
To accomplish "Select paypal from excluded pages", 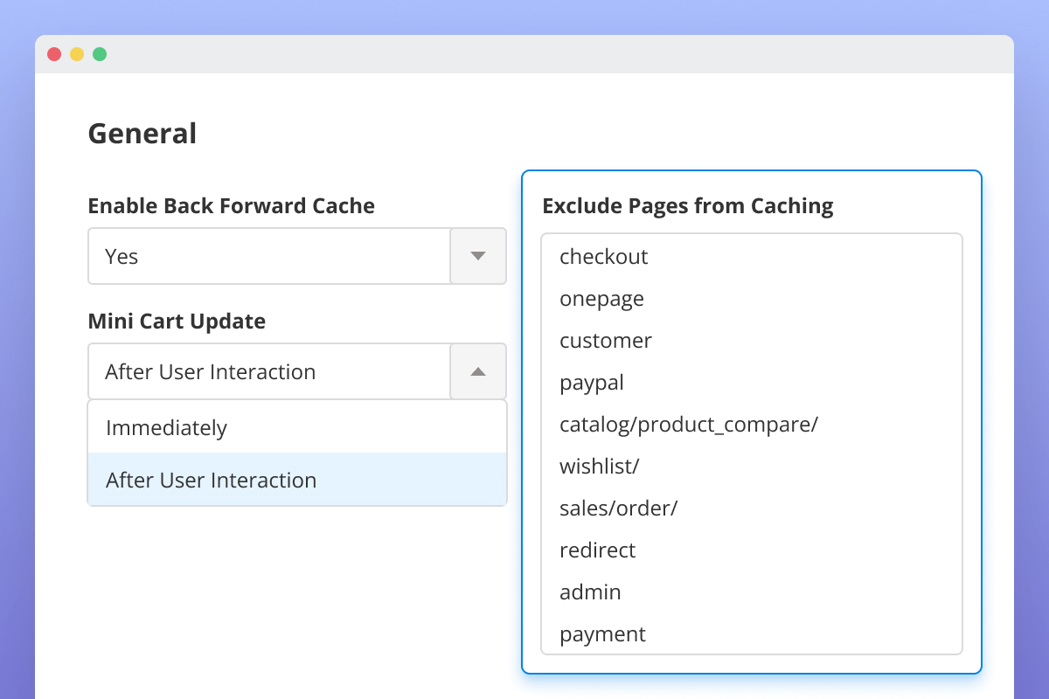I will click(592, 382).
